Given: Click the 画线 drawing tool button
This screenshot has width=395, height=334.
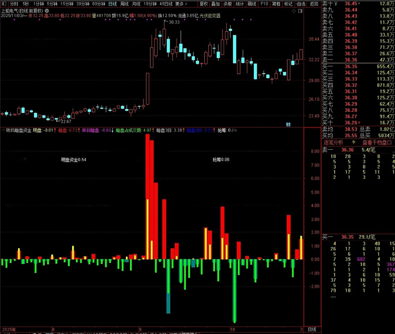Looking at the screenshot, I should pyautogui.click(x=252, y=4).
